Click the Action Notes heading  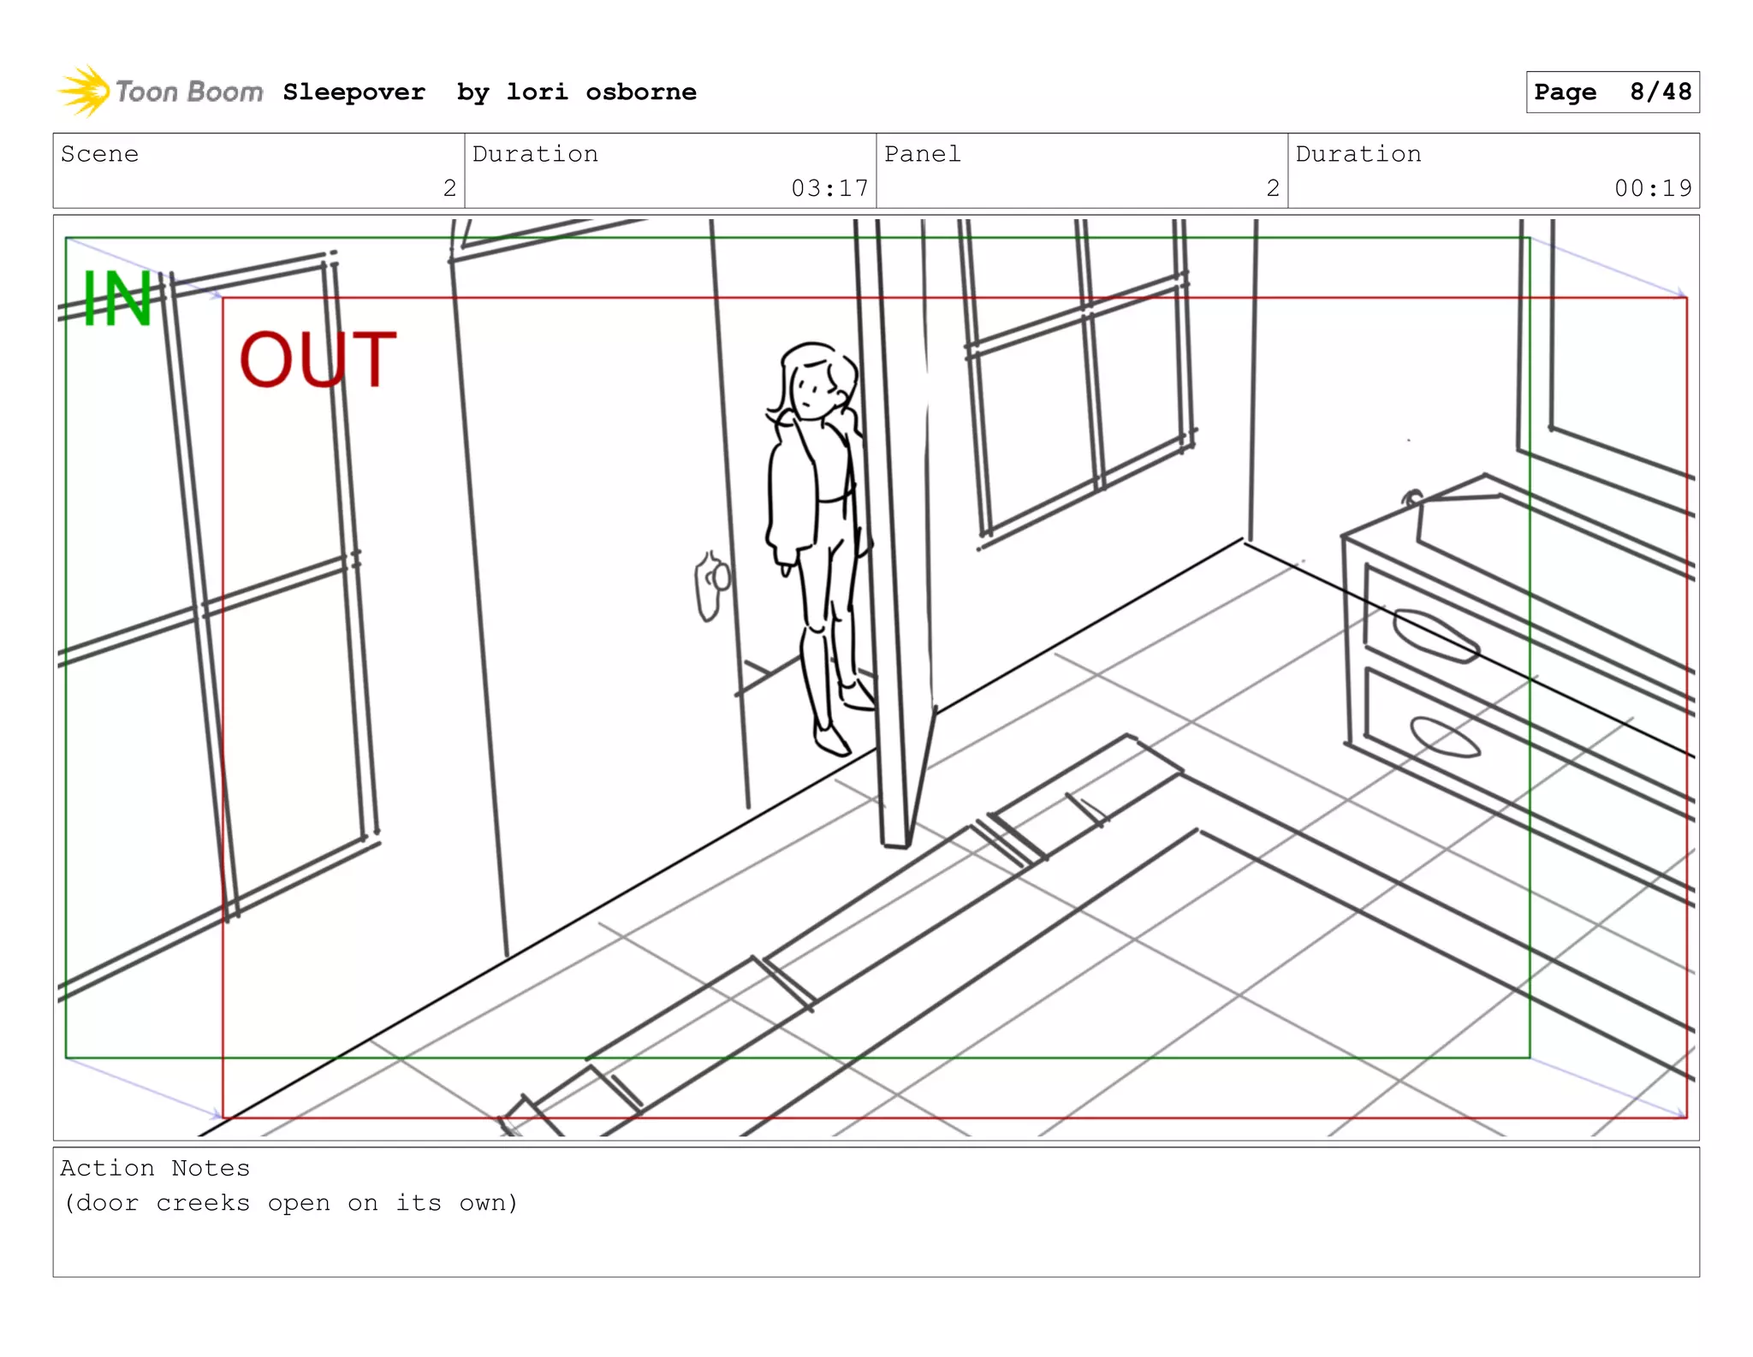pyautogui.click(x=155, y=1168)
